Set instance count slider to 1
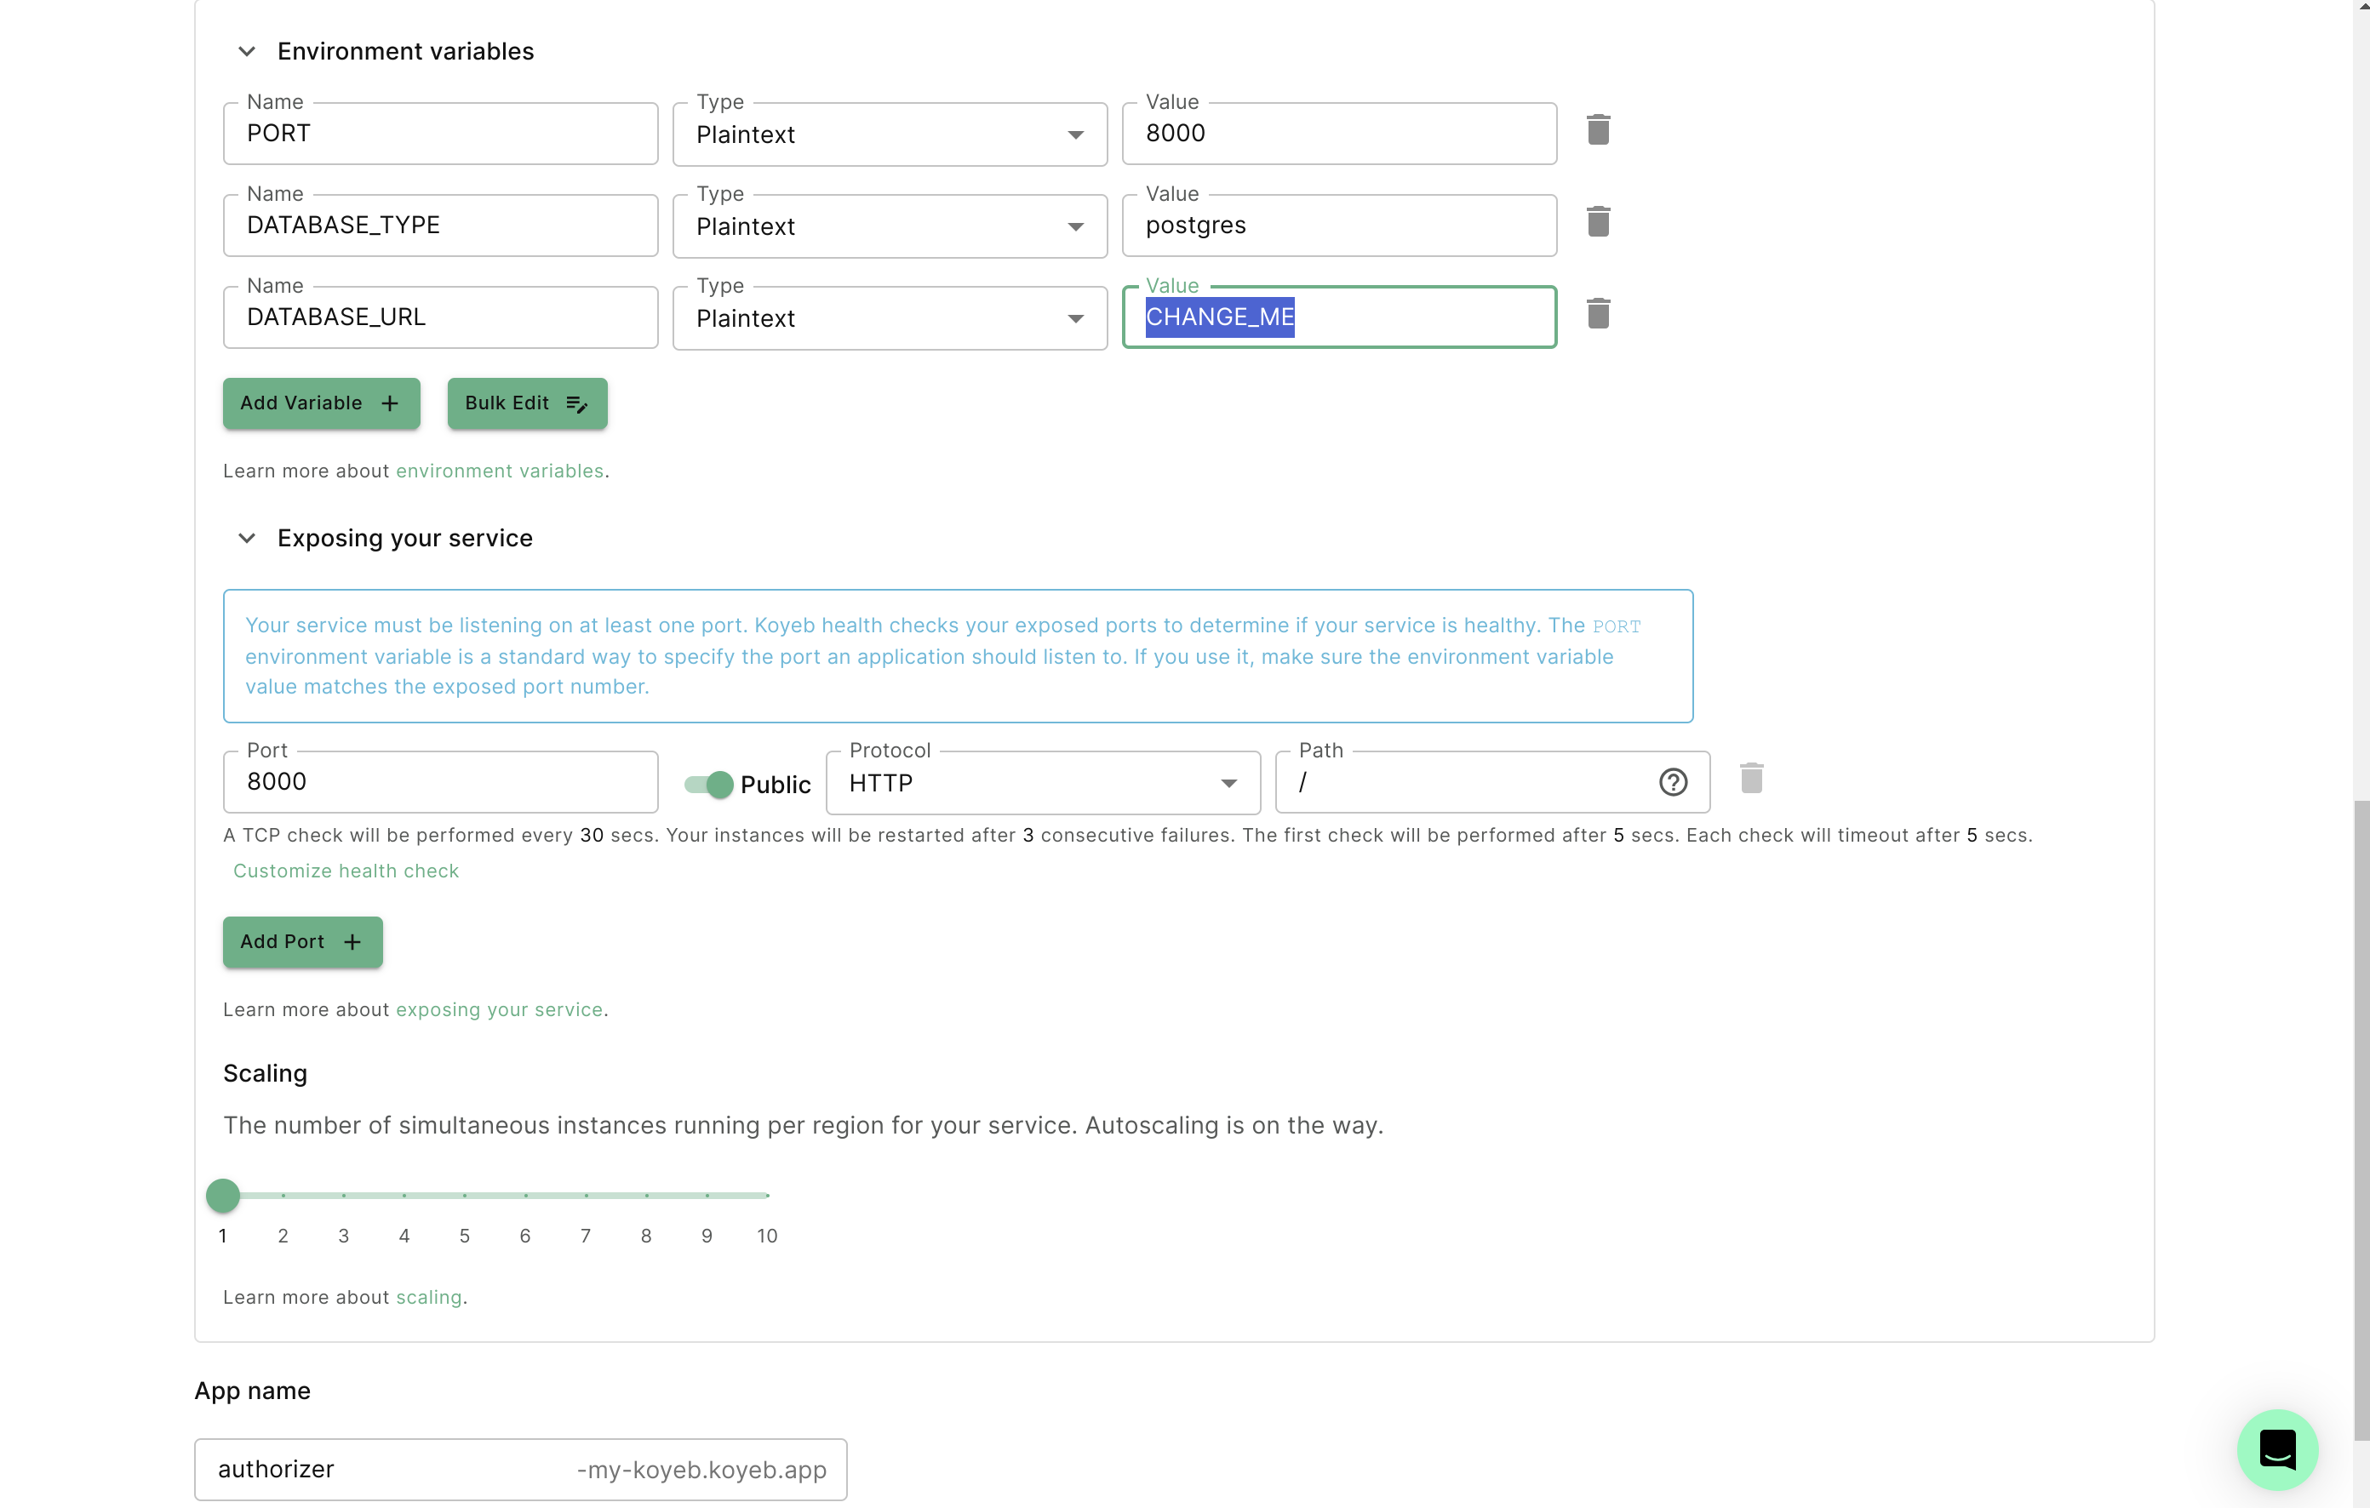The width and height of the screenshot is (2370, 1508). point(222,1195)
